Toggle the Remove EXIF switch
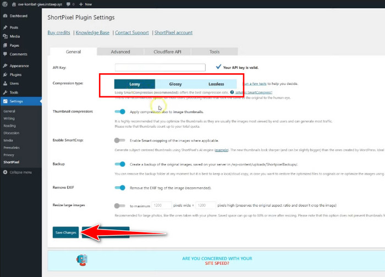 (120, 188)
